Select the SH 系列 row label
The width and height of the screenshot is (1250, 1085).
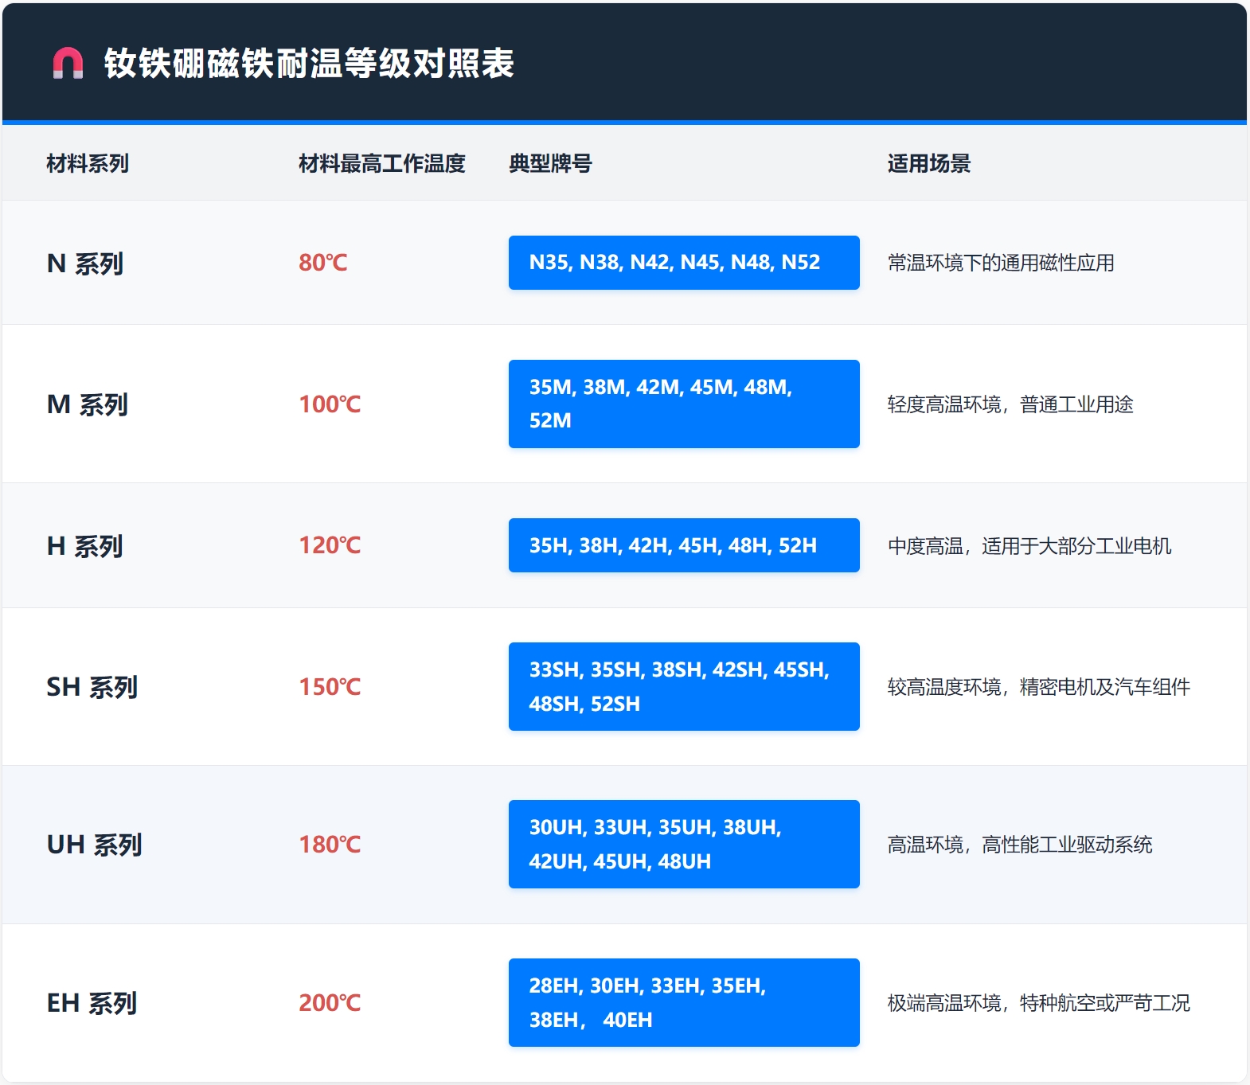click(92, 687)
